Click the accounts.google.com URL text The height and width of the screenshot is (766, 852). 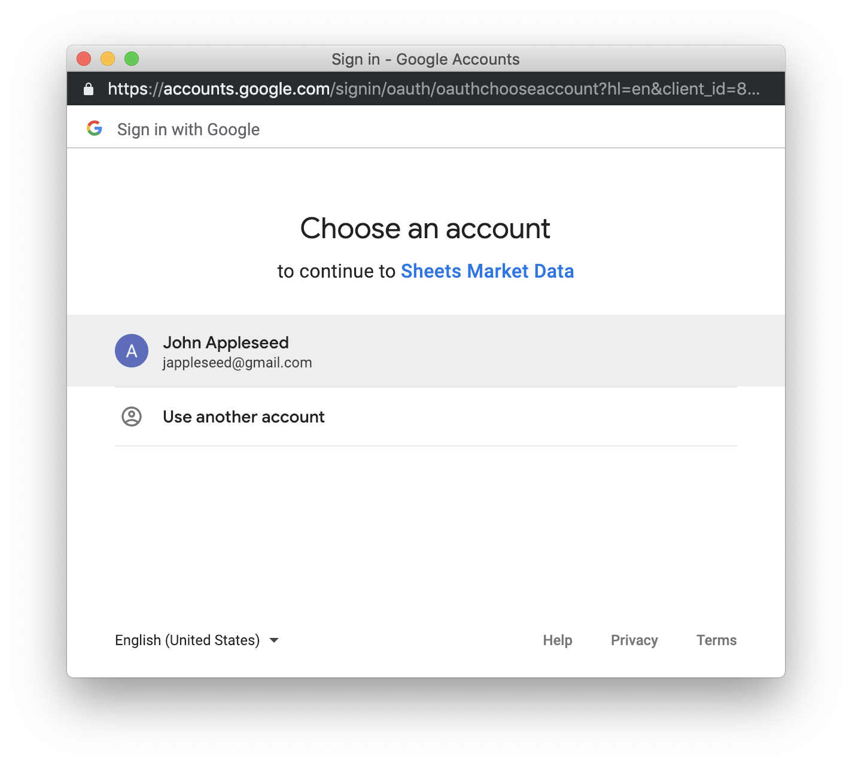(247, 89)
